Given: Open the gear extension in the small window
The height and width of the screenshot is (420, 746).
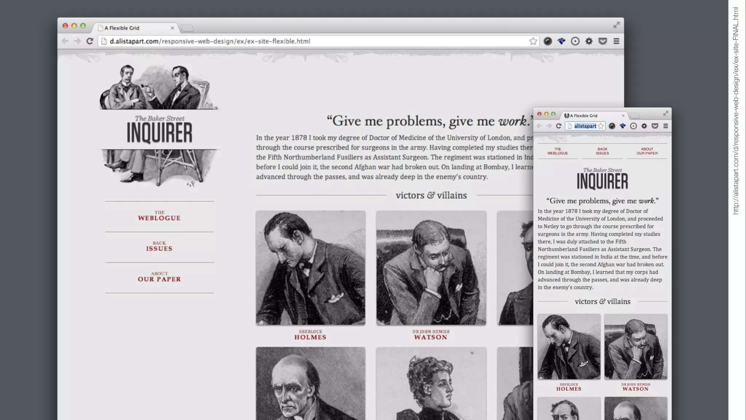Looking at the screenshot, I should click(644, 126).
